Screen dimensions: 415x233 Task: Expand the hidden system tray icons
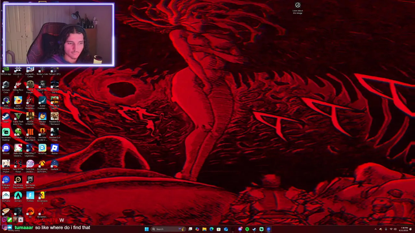(376, 229)
